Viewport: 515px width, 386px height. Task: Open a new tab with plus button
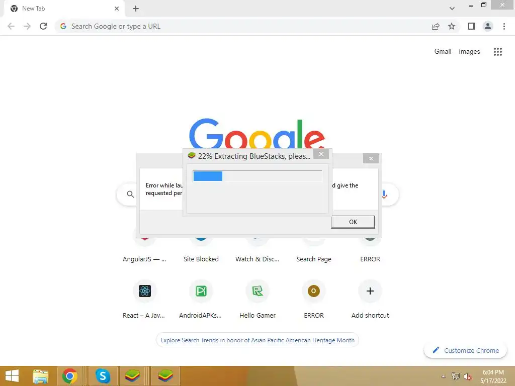(x=136, y=9)
